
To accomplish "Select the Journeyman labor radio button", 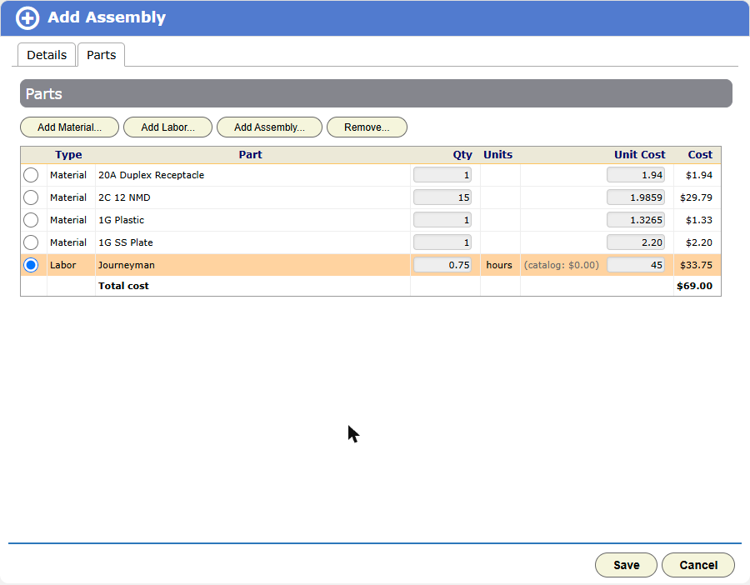I will pos(31,265).
